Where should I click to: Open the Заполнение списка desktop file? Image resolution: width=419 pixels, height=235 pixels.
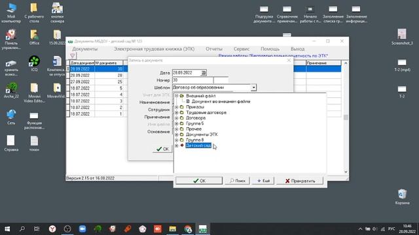pos(333,14)
